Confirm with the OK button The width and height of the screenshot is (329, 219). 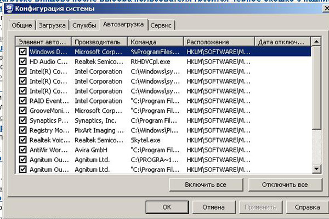click(167, 207)
